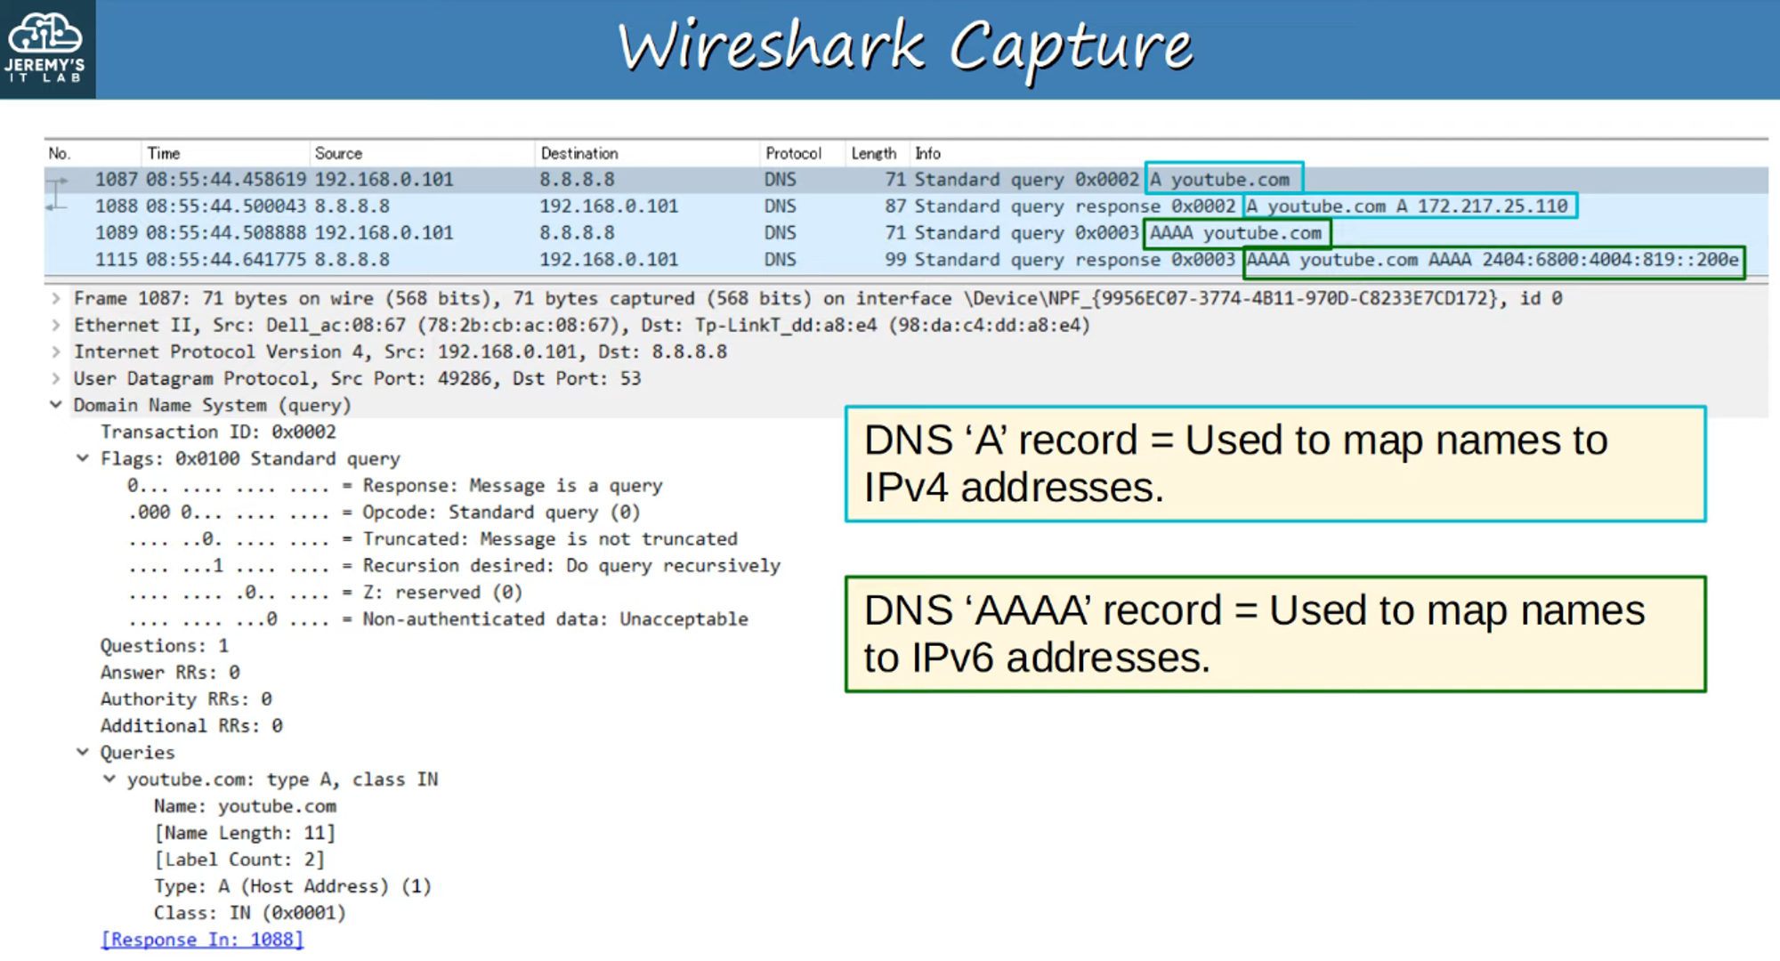Select Recursion desired flag line

[x=454, y=566]
